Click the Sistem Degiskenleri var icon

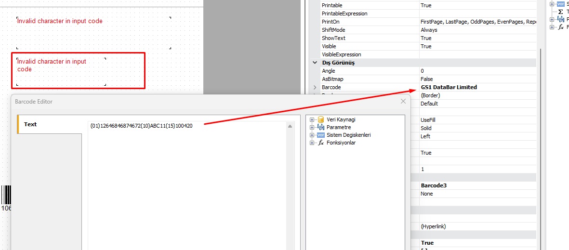321,135
